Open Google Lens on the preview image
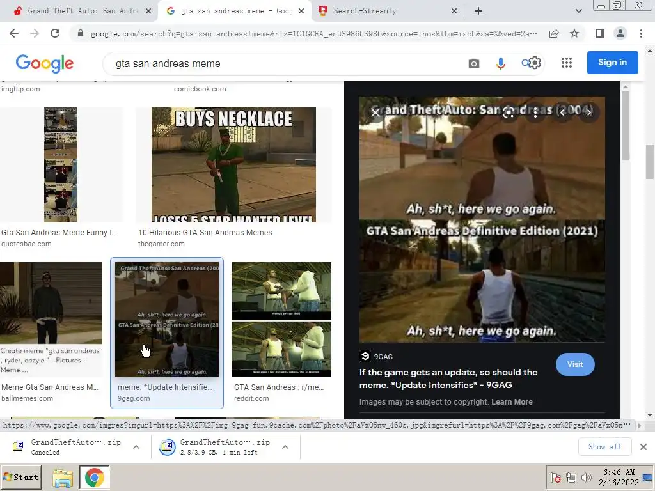This screenshot has height=491, width=655. click(x=509, y=113)
